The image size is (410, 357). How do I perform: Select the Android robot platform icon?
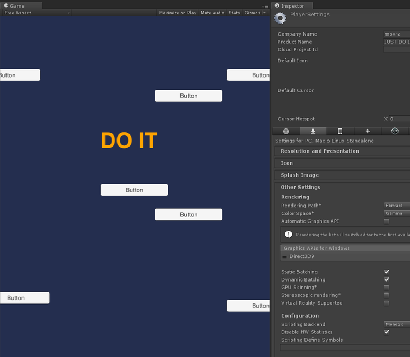tap(367, 131)
